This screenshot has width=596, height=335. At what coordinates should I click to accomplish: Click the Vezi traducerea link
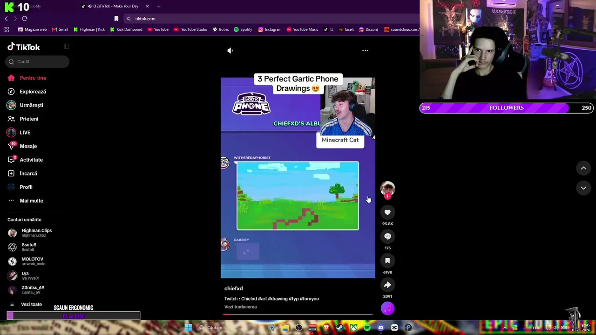pos(241,307)
